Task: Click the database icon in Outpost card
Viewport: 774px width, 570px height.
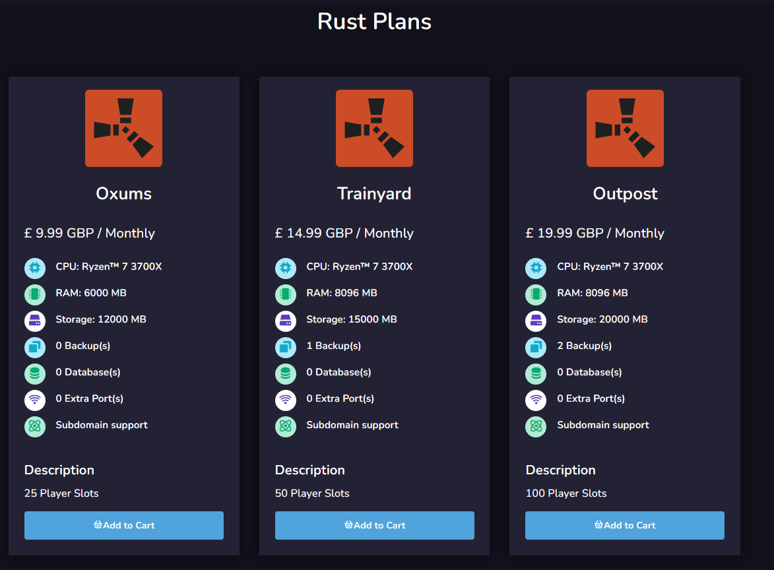Action: click(x=536, y=373)
